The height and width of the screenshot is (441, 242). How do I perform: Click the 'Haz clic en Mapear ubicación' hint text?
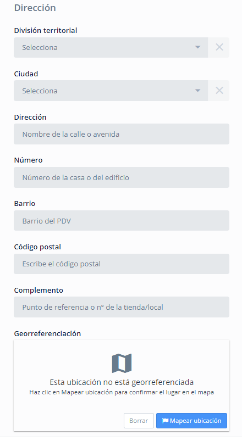point(122,392)
